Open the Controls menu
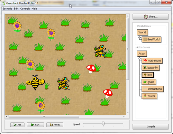173x134 pixels. pos(25,9)
